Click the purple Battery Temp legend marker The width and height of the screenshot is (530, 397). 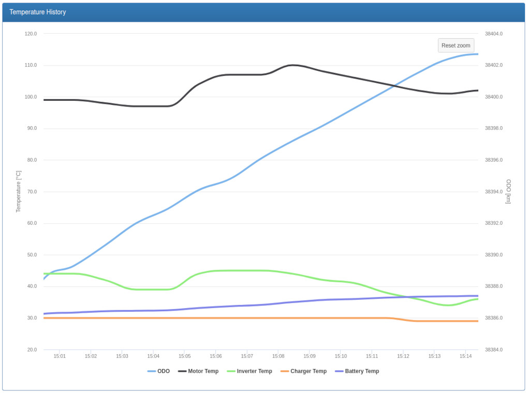[339, 371]
